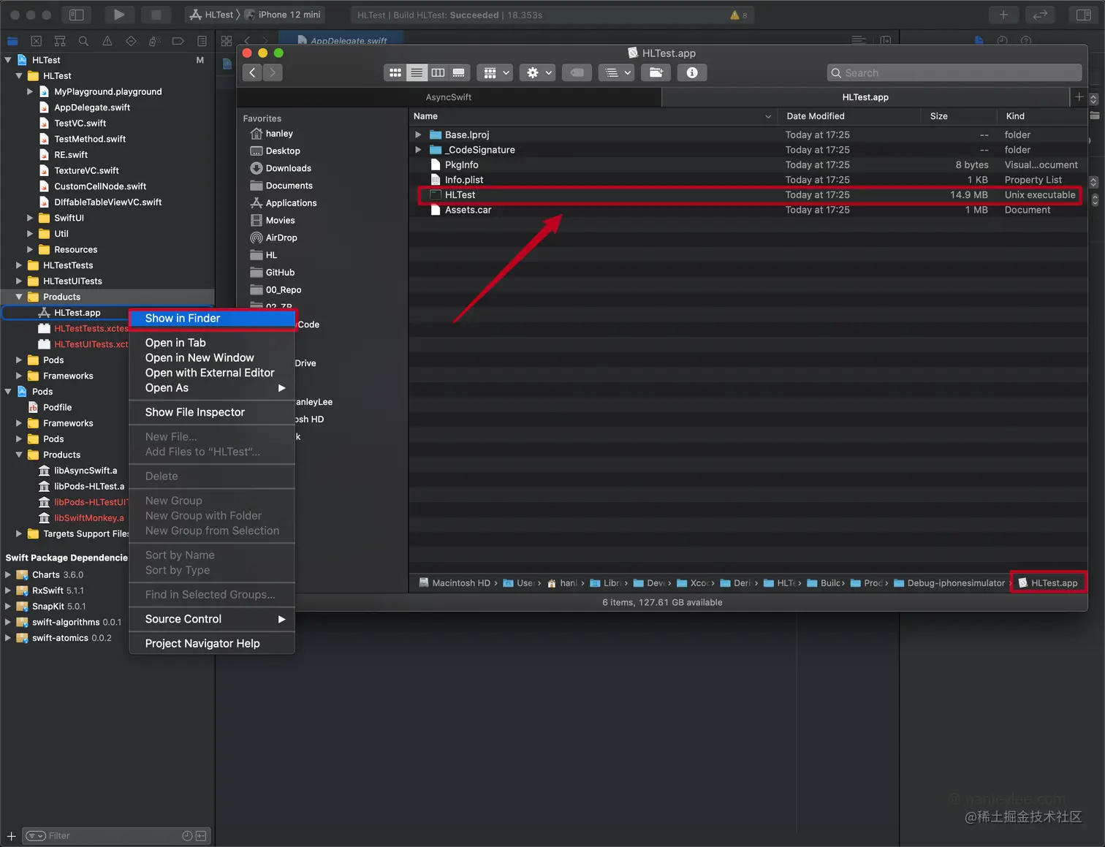Click Finder Get Info button
Screen dimensions: 1105x847
click(692, 72)
